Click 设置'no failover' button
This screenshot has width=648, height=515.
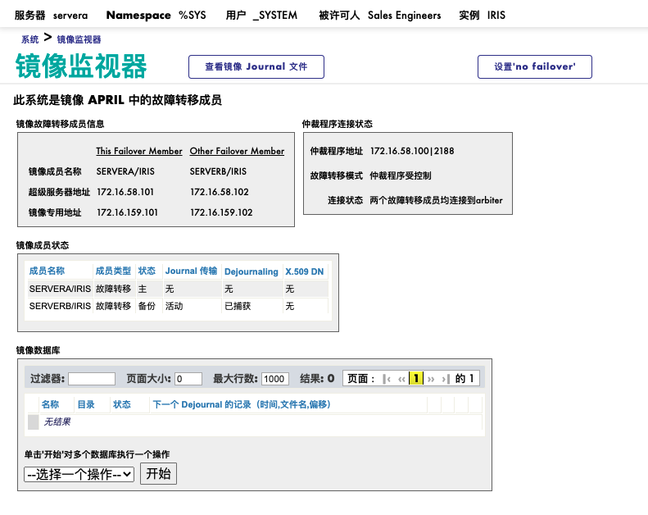[534, 67]
